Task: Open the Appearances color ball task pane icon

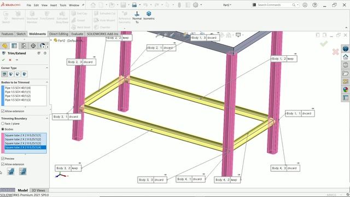Action: [346, 90]
